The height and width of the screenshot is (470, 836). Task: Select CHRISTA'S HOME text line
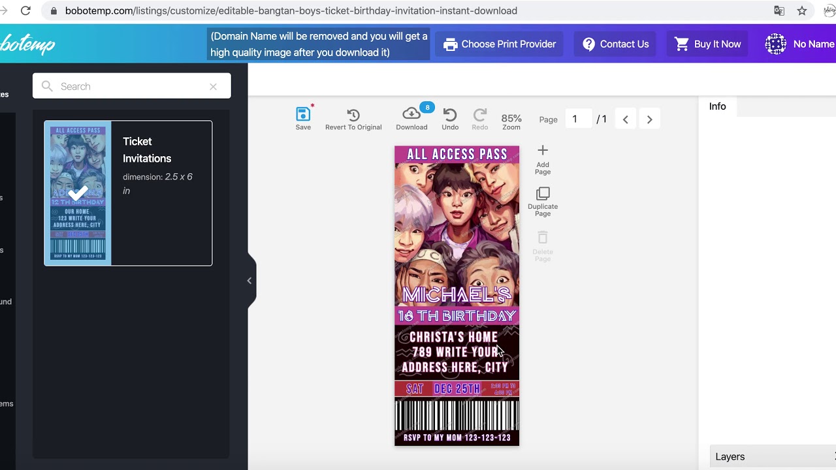click(x=453, y=337)
